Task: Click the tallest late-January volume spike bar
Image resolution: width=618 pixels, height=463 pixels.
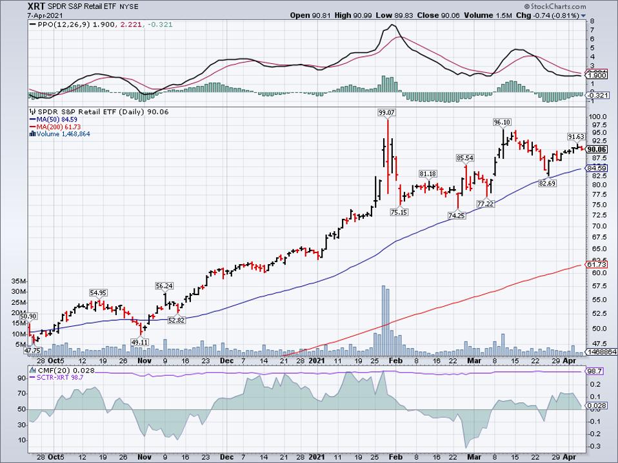Action: click(x=383, y=321)
